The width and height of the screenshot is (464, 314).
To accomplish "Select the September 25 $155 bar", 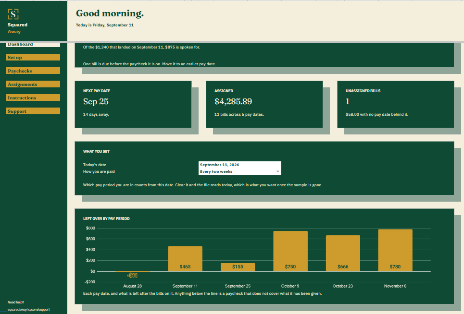I will click(238, 267).
